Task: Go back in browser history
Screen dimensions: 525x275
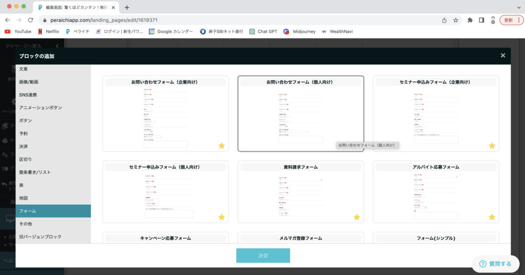Action: tap(7, 20)
